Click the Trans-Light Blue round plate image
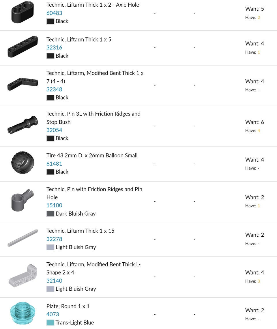Screen dimensions: 277x329 coord(23,314)
